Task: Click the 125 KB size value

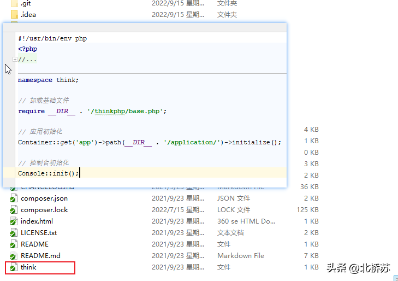Action: pyautogui.click(x=307, y=210)
